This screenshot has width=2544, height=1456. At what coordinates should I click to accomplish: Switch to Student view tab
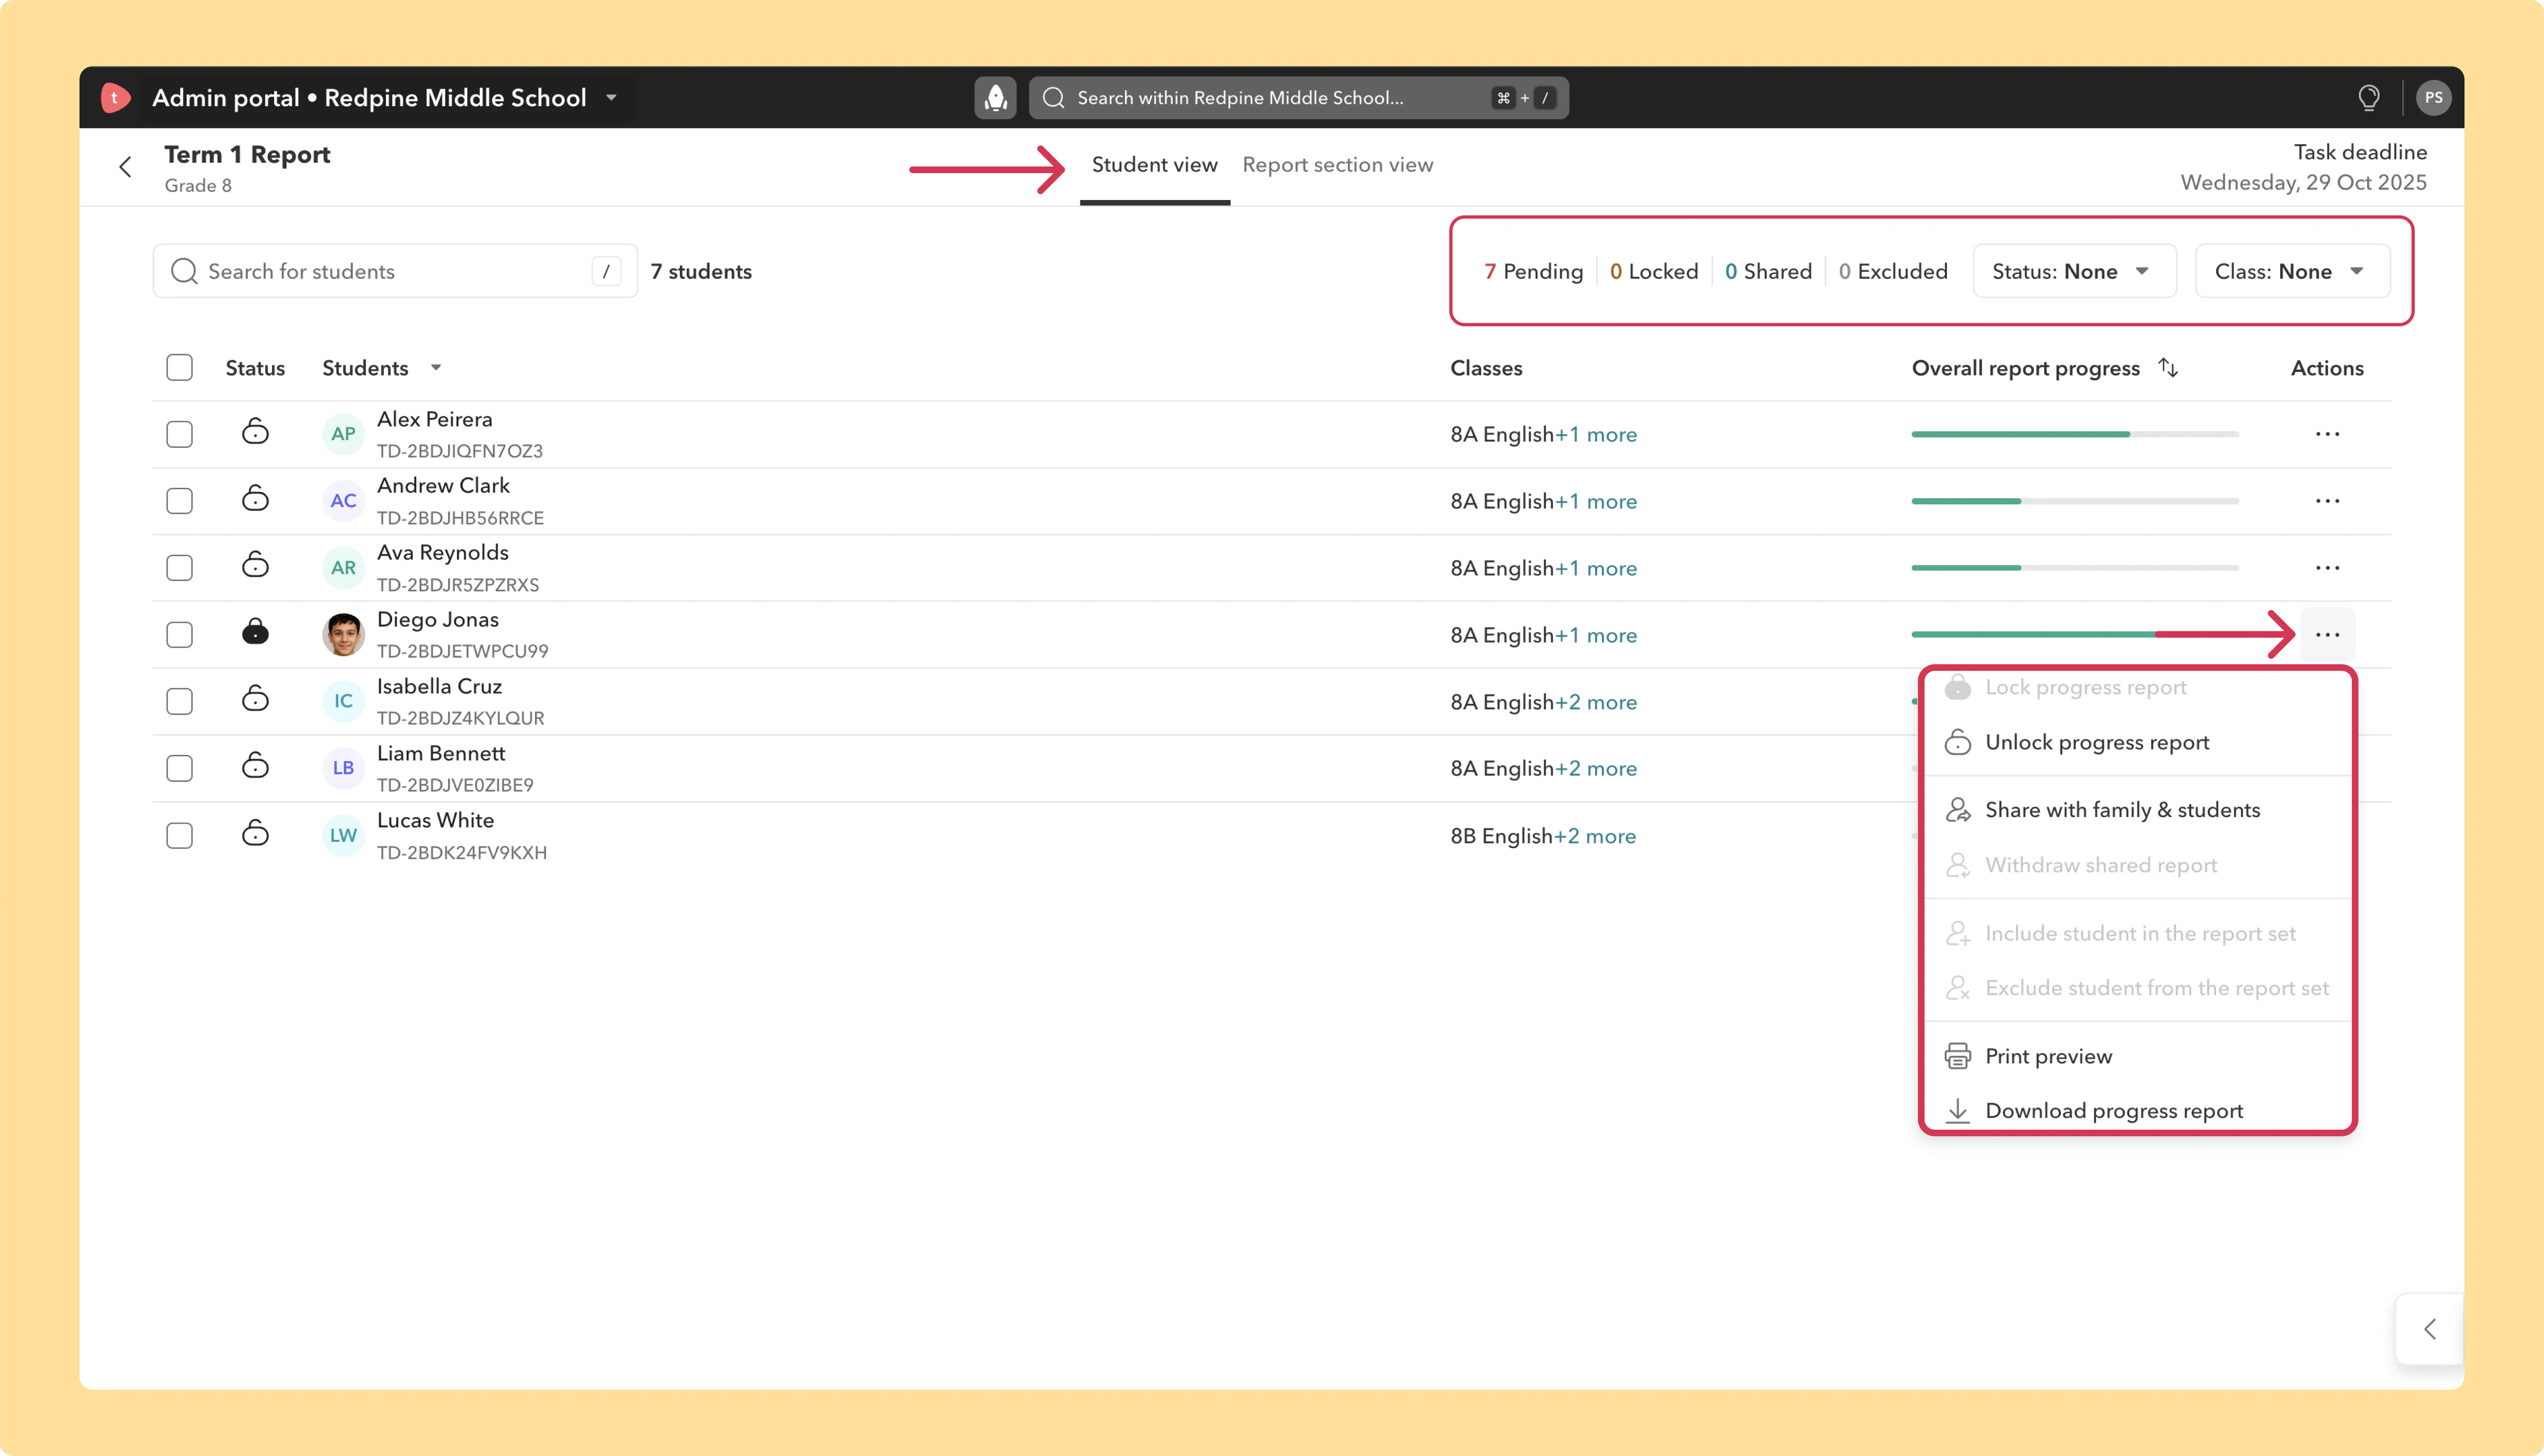[x=1154, y=165]
